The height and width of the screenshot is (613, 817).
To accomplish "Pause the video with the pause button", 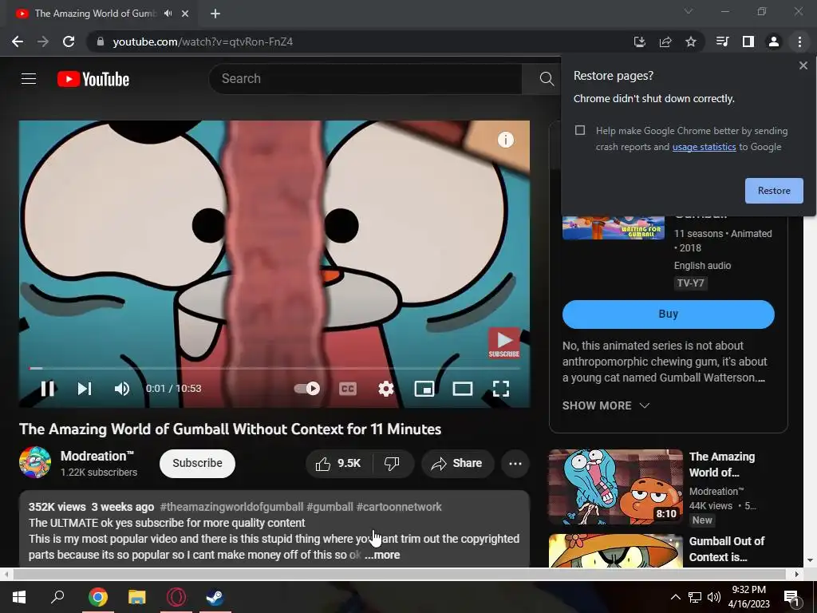I will coord(47,389).
